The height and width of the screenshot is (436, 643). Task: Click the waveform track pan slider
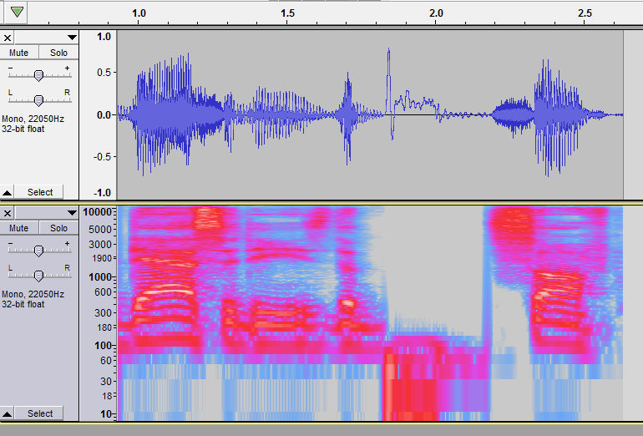(x=38, y=99)
